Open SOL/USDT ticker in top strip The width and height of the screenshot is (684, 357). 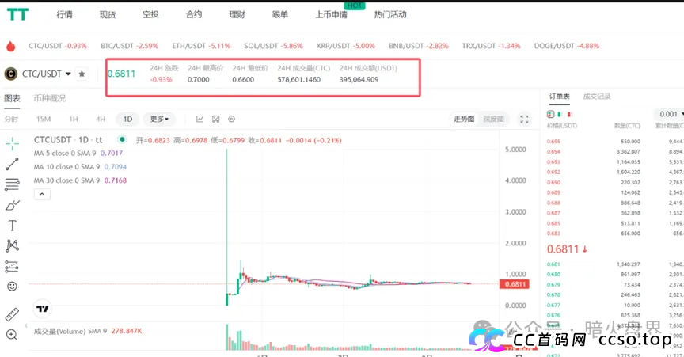(x=273, y=46)
